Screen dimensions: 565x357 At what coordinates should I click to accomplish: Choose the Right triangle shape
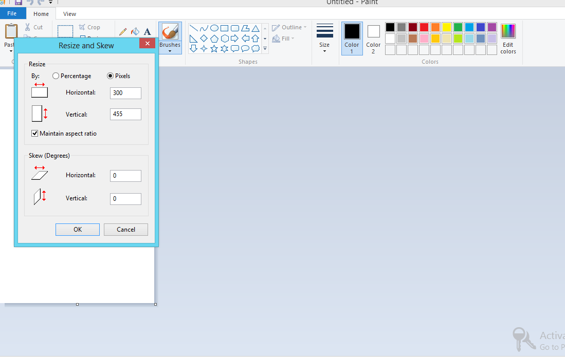pos(193,38)
